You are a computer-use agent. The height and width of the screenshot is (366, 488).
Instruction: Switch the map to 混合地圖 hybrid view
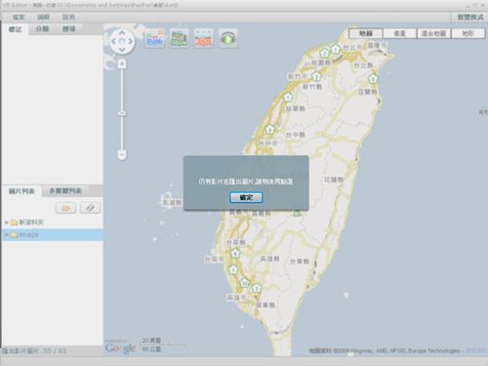point(434,33)
